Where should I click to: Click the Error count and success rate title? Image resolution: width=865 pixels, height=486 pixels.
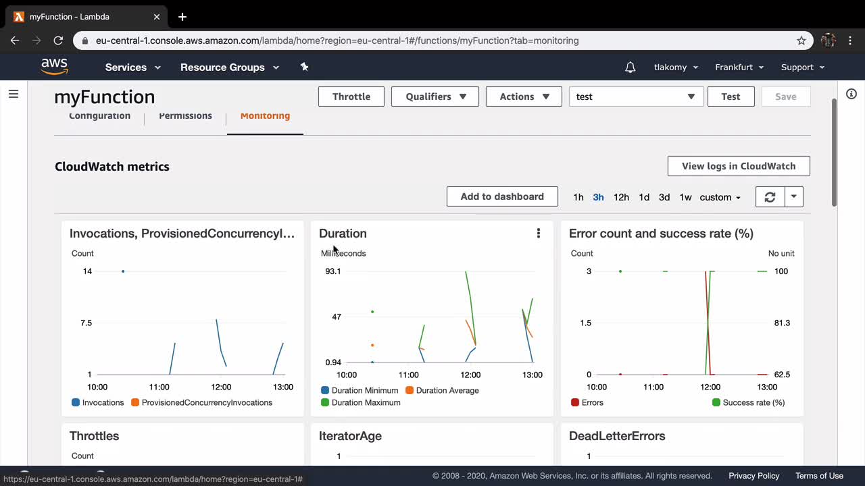coord(661,234)
